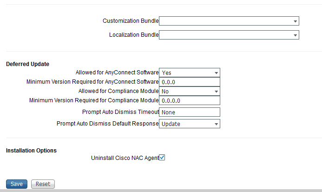322x192 pixels.
Task: Click Prompt Auto Dismiss Default Response label
Action: [107, 124]
